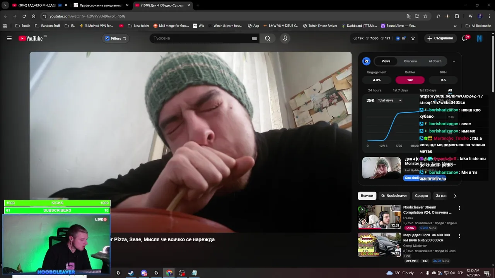Open a new browser tab

click(x=198, y=5)
